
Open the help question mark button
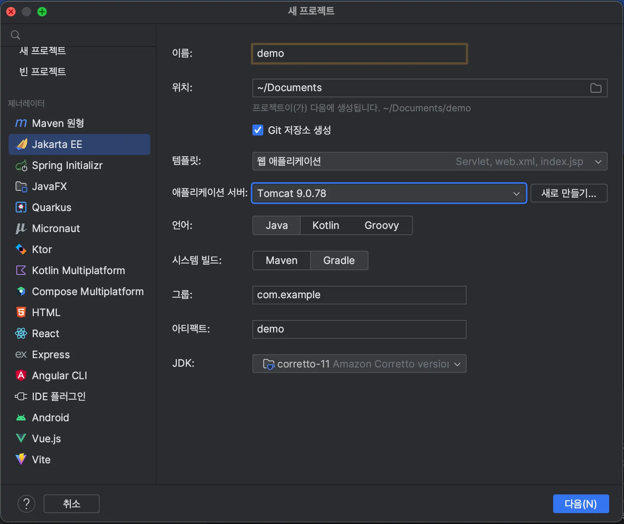click(26, 504)
